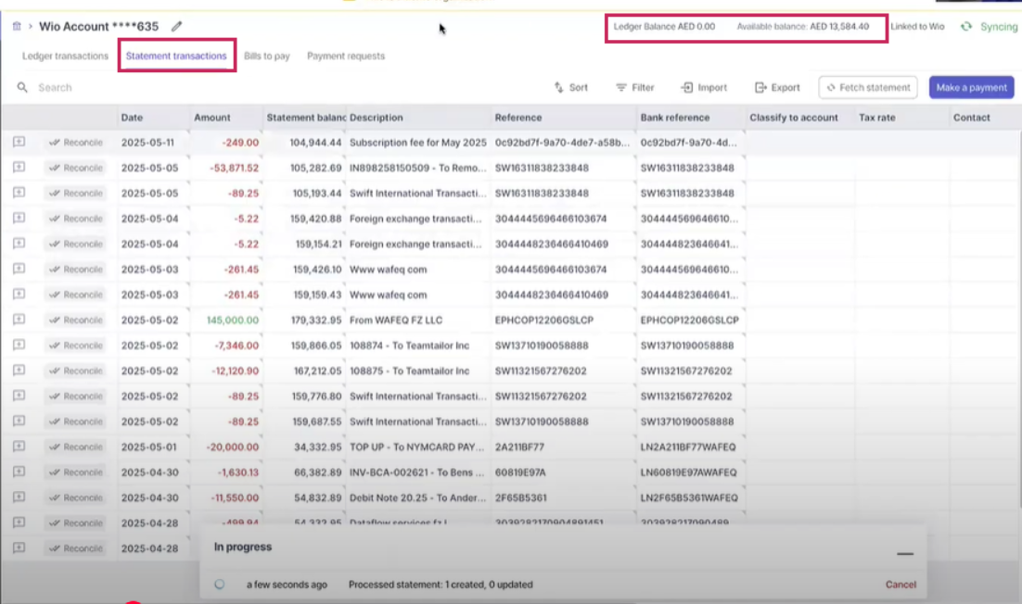The width and height of the screenshot is (1022, 604).
Task: Click the Bank reference column header
Action: coord(674,117)
